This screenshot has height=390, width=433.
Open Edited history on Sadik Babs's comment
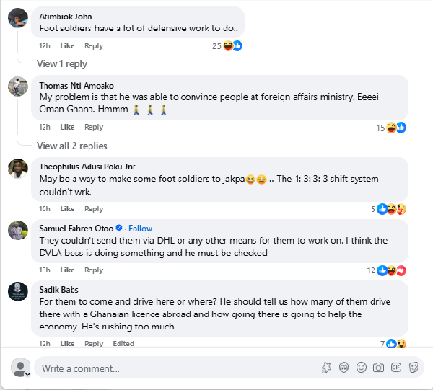[x=123, y=344]
